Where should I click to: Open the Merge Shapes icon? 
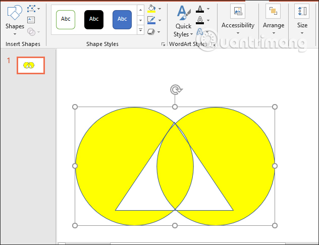tap(31, 32)
